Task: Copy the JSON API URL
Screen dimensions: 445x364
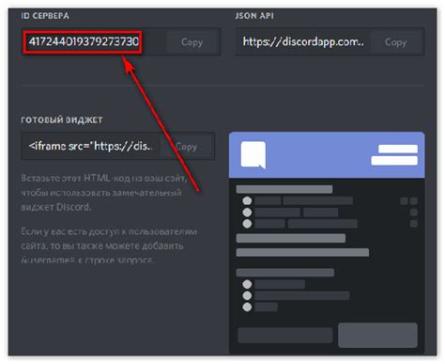Action: 396,42
